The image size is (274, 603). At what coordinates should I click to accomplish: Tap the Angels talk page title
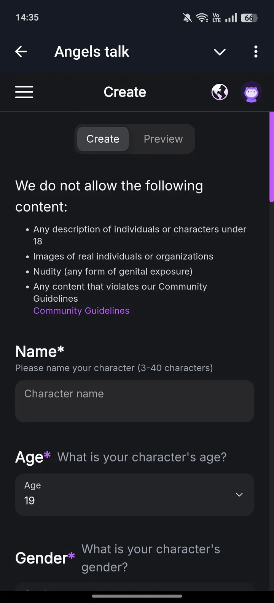[x=92, y=52]
